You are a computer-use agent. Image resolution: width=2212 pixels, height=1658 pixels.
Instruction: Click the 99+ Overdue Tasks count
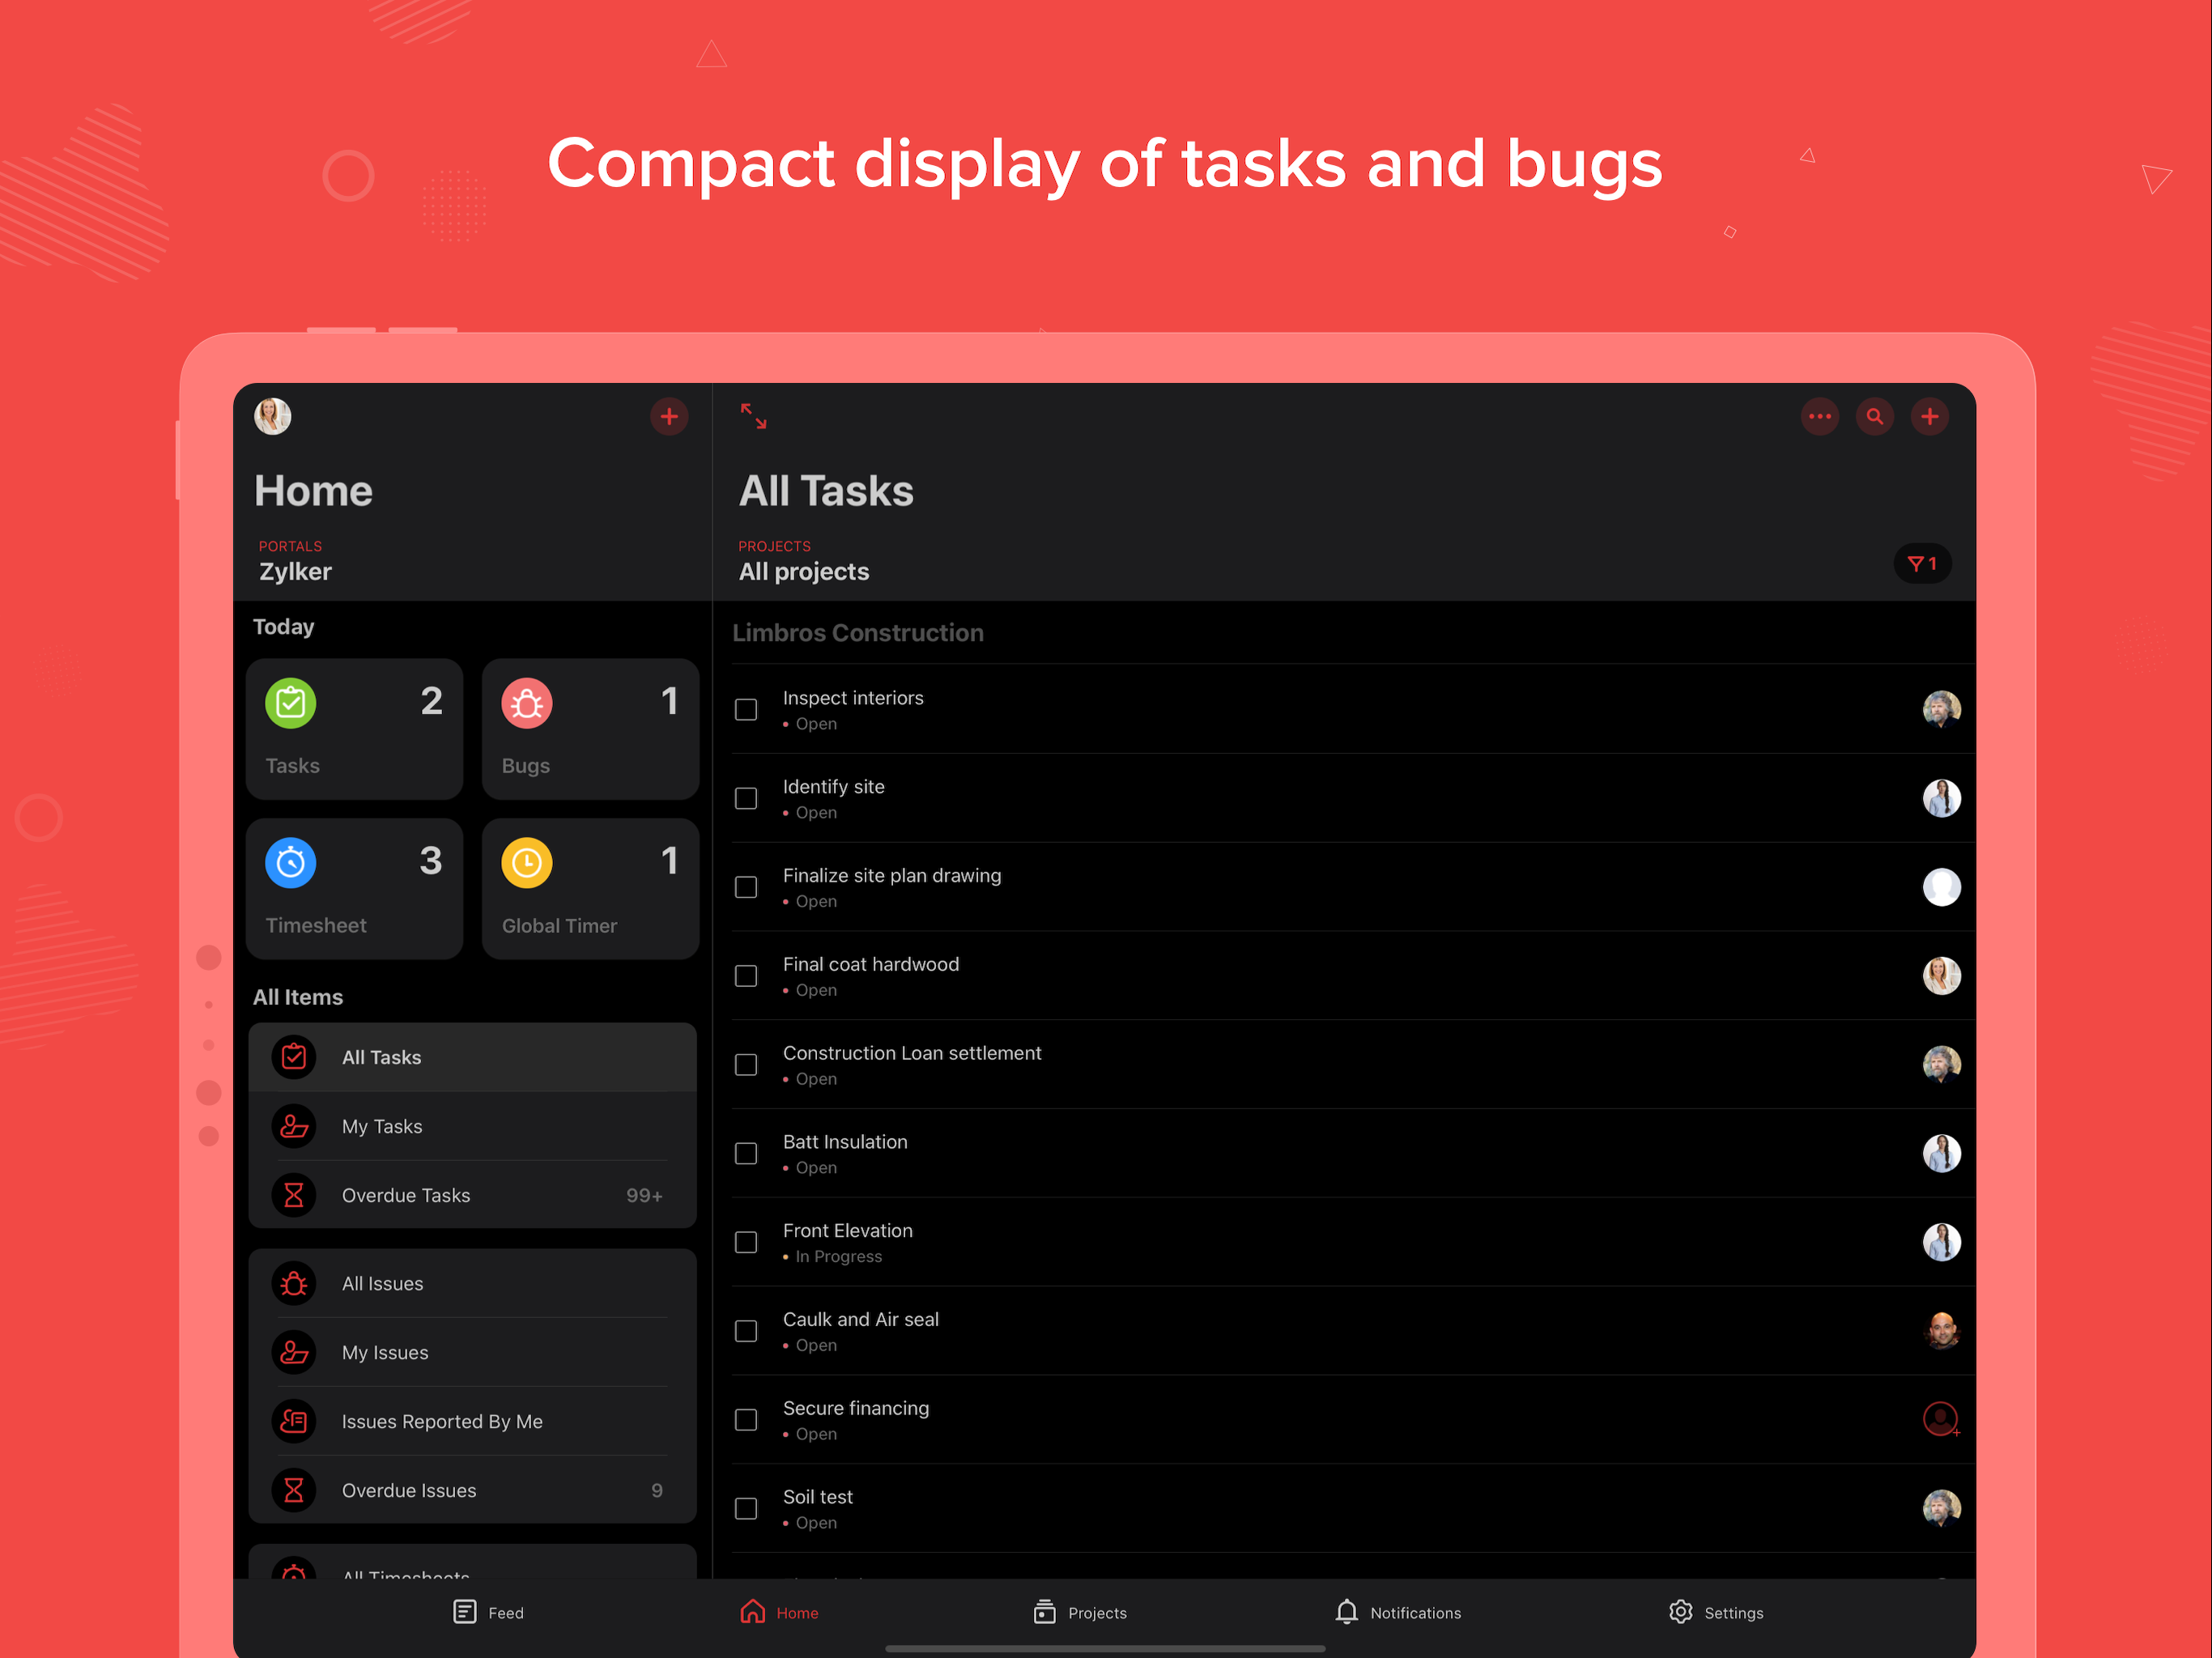point(644,1196)
